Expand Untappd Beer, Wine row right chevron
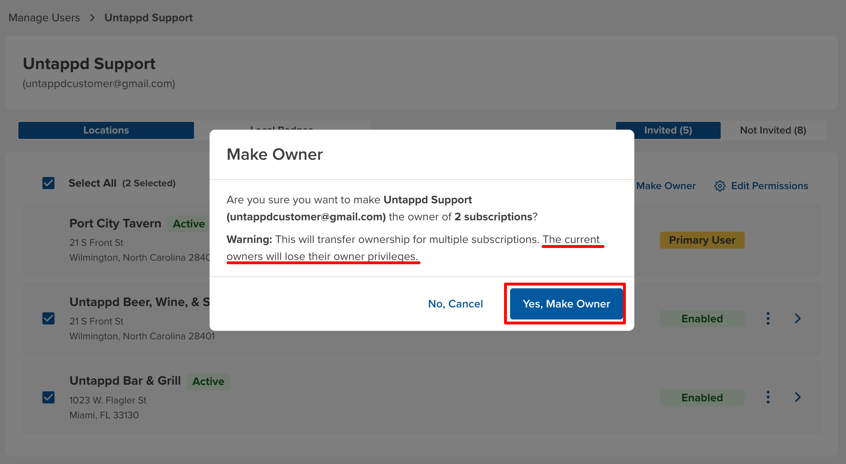The height and width of the screenshot is (464, 846). tap(798, 318)
